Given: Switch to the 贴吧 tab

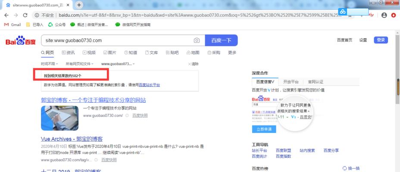Looking at the screenshot, I should 172,52.
